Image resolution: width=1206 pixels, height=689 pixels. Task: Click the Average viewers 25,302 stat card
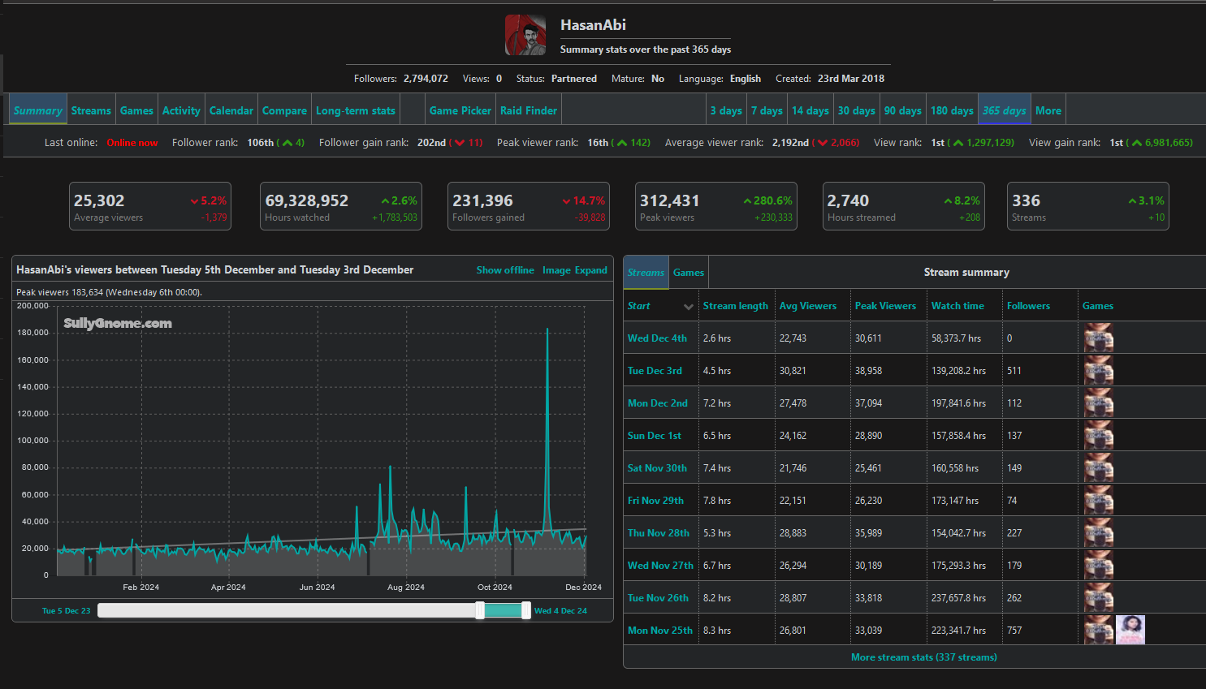point(150,206)
